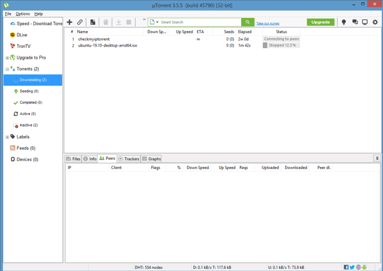The width and height of the screenshot is (383, 271).
Task: Sort torrents by Name column header
Action: (x=109, y=32)
